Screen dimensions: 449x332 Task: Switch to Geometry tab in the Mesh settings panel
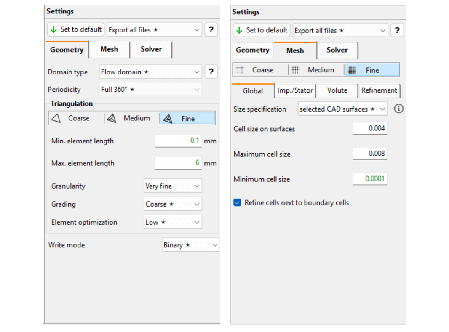(253, 50)
